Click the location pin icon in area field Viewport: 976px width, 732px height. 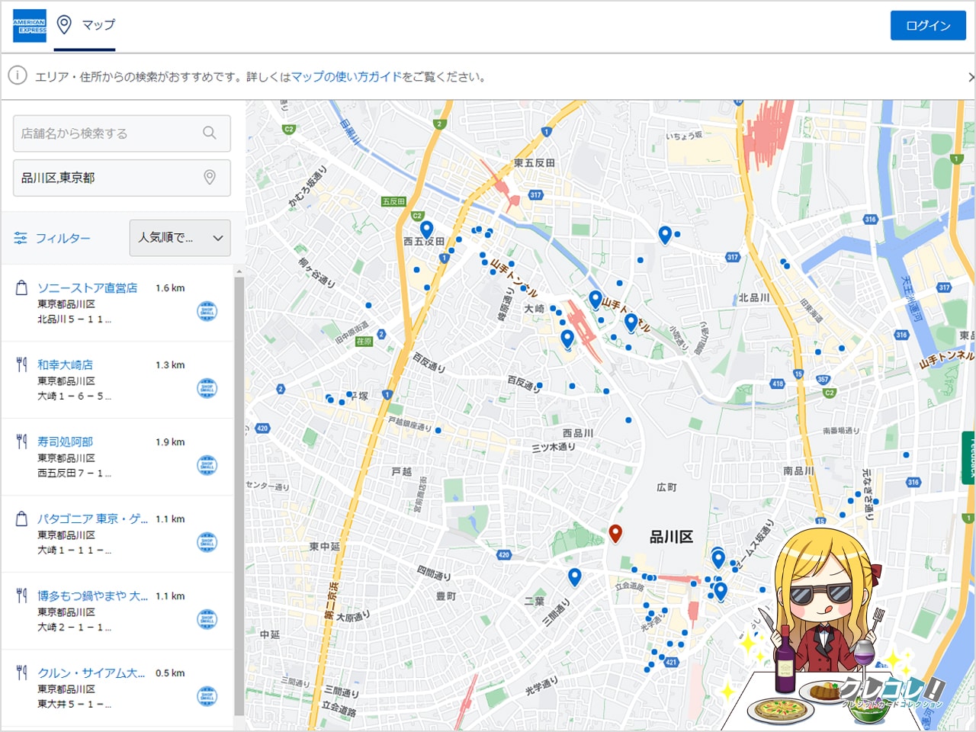tap(210, 178)
